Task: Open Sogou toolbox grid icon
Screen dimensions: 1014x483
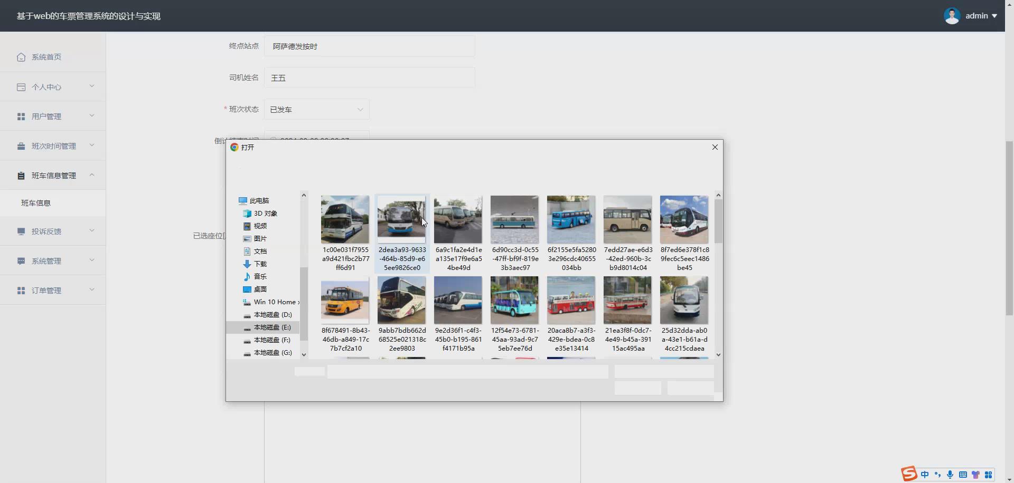Action: click(988, 475)
